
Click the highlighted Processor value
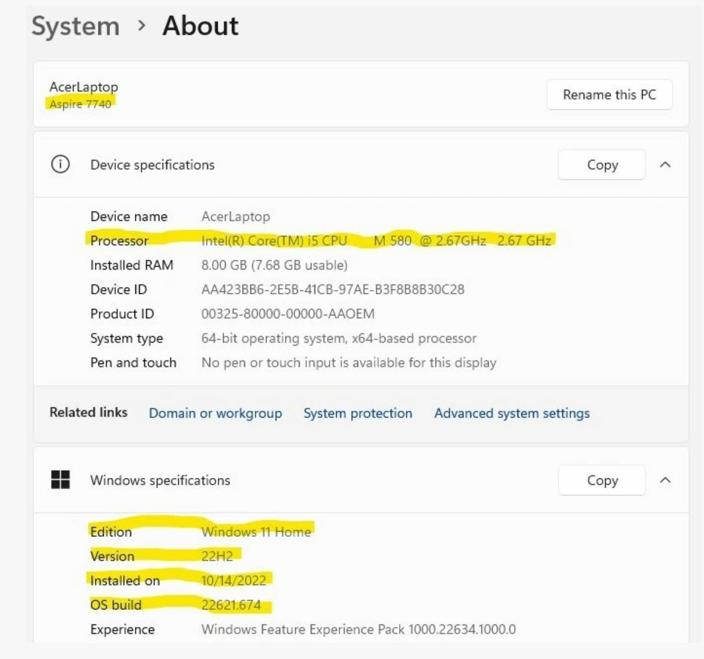click(376, 241)
